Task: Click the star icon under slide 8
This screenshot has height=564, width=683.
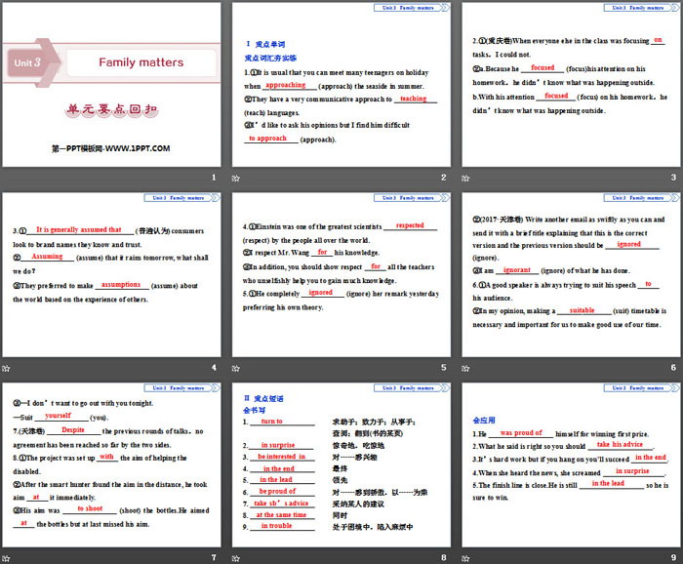Action: pos(236,558)
